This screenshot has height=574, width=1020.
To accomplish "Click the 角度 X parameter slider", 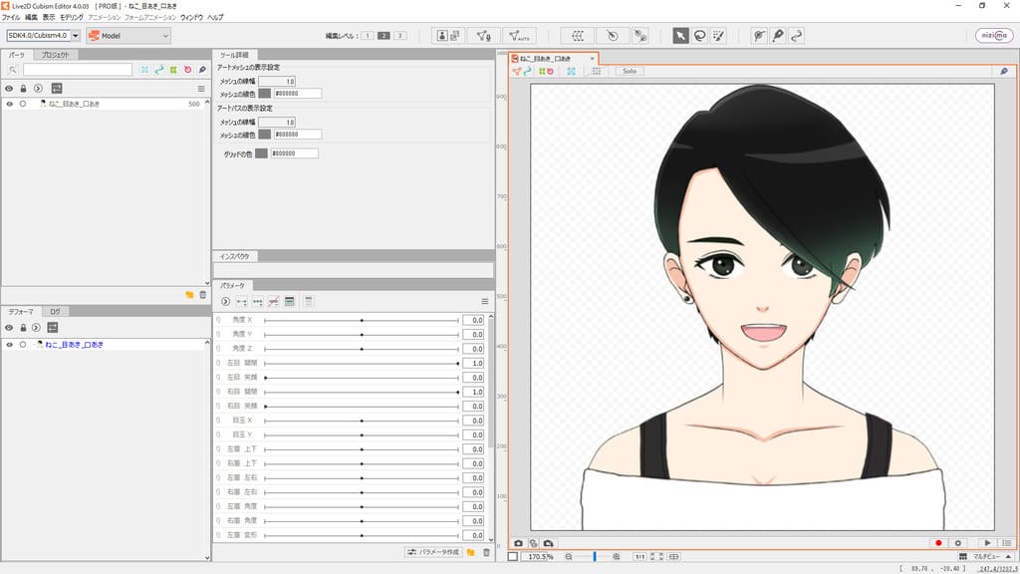I will point(361,321).
